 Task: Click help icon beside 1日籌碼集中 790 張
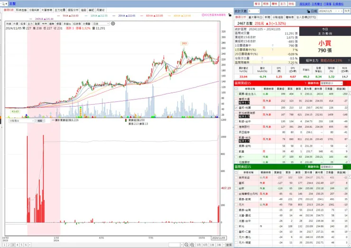[x=273, y=45]
